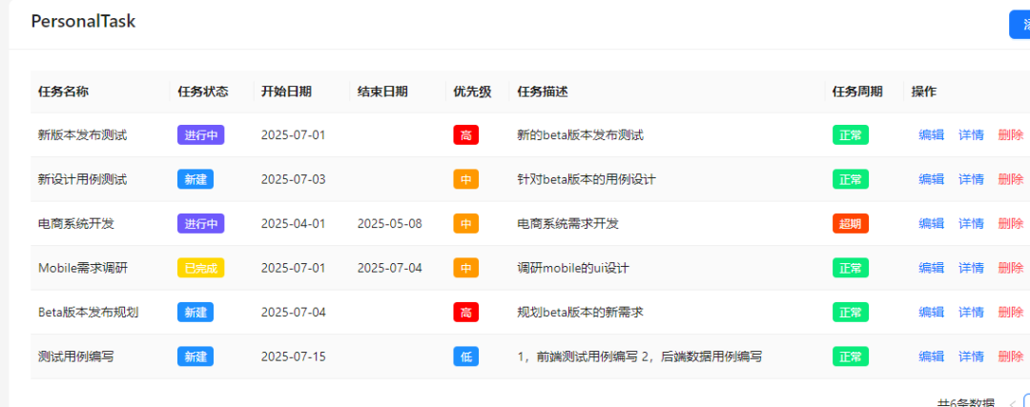Edit the Mobile需求调研 task

pyautogui.click(x=932, y=268)
